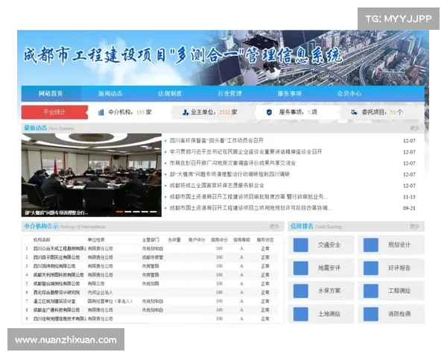
Task: Click 国有经营单位(非法人) in row 7
Action: point(110,301)
